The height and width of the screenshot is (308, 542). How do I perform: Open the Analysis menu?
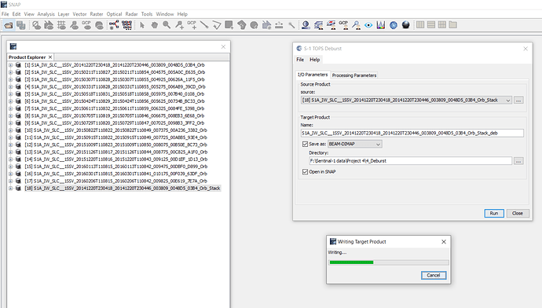[46, 14]
